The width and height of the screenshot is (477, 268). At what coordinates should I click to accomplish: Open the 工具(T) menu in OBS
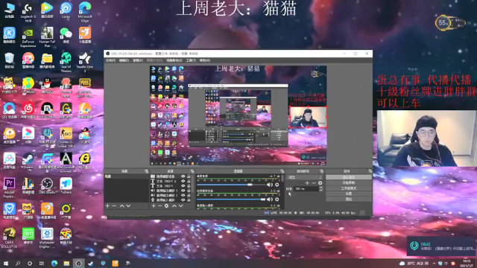pyautogui.click(x=191, y=60)
